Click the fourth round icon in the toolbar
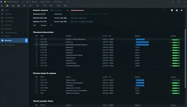Image resolution: width=187 pixels, height=107 pixels. [x=19, y=6]
